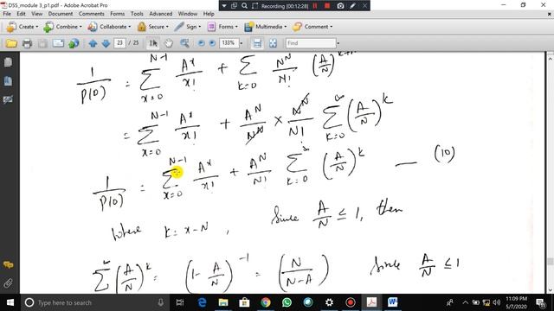The width and height of the screenshot is (554, 311).
Task: Click the Windows taskbar search box
Action: point(95,302)
